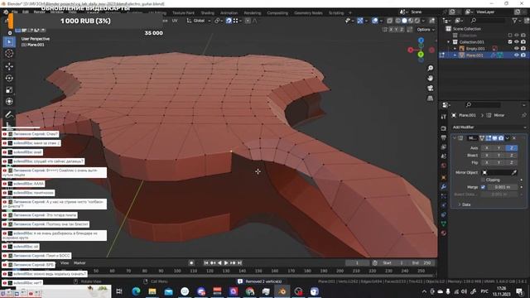Click the Mirror Object eyedropper icon
The height and width of the screenshot is (298, 530).
click(x=514, y=172)
